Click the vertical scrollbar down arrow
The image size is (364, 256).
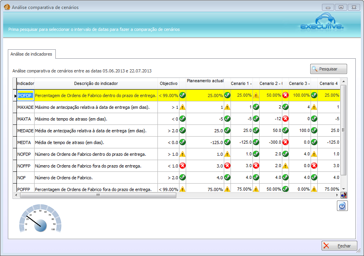(x=344, y=189)
